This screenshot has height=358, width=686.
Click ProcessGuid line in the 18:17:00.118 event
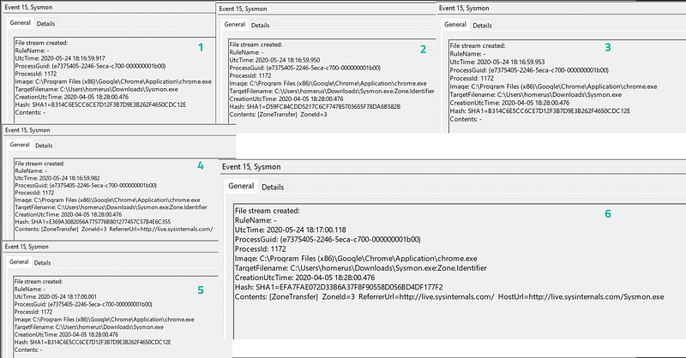[328, 240]
